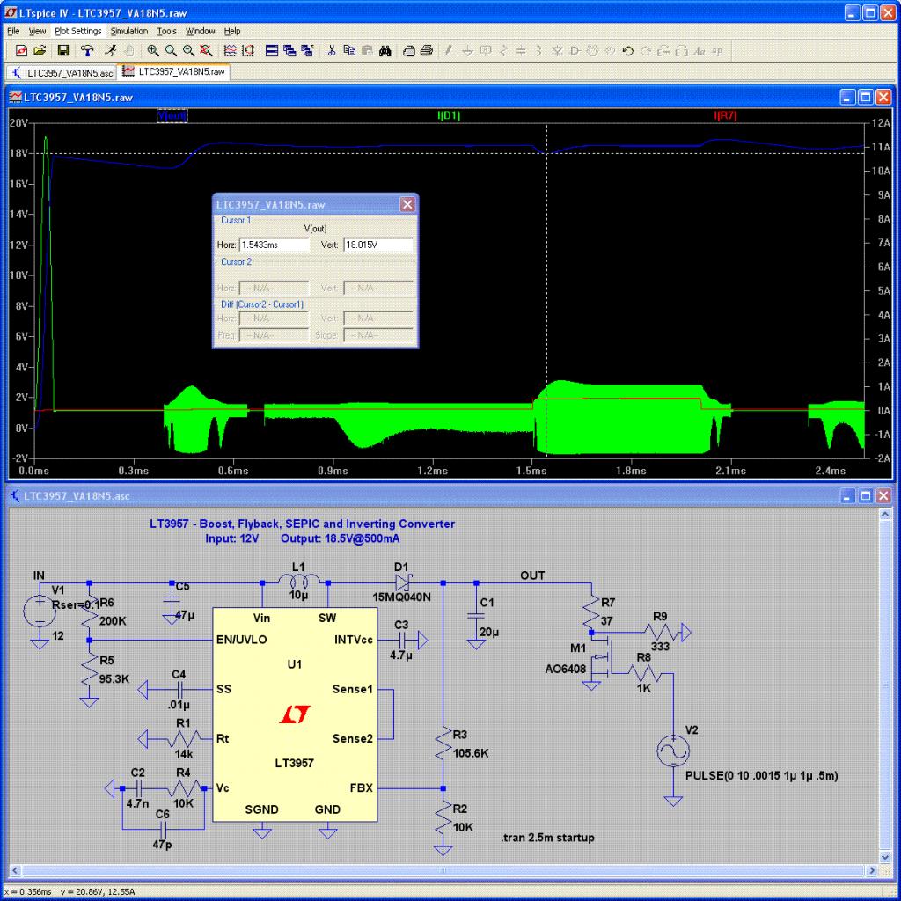Click the Halt hand icon
This screenshot has width=901, height=901.
(129, 50)
